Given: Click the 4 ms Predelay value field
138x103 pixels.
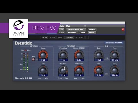Looking at the screenshot, I should click(x=63, y=60).
